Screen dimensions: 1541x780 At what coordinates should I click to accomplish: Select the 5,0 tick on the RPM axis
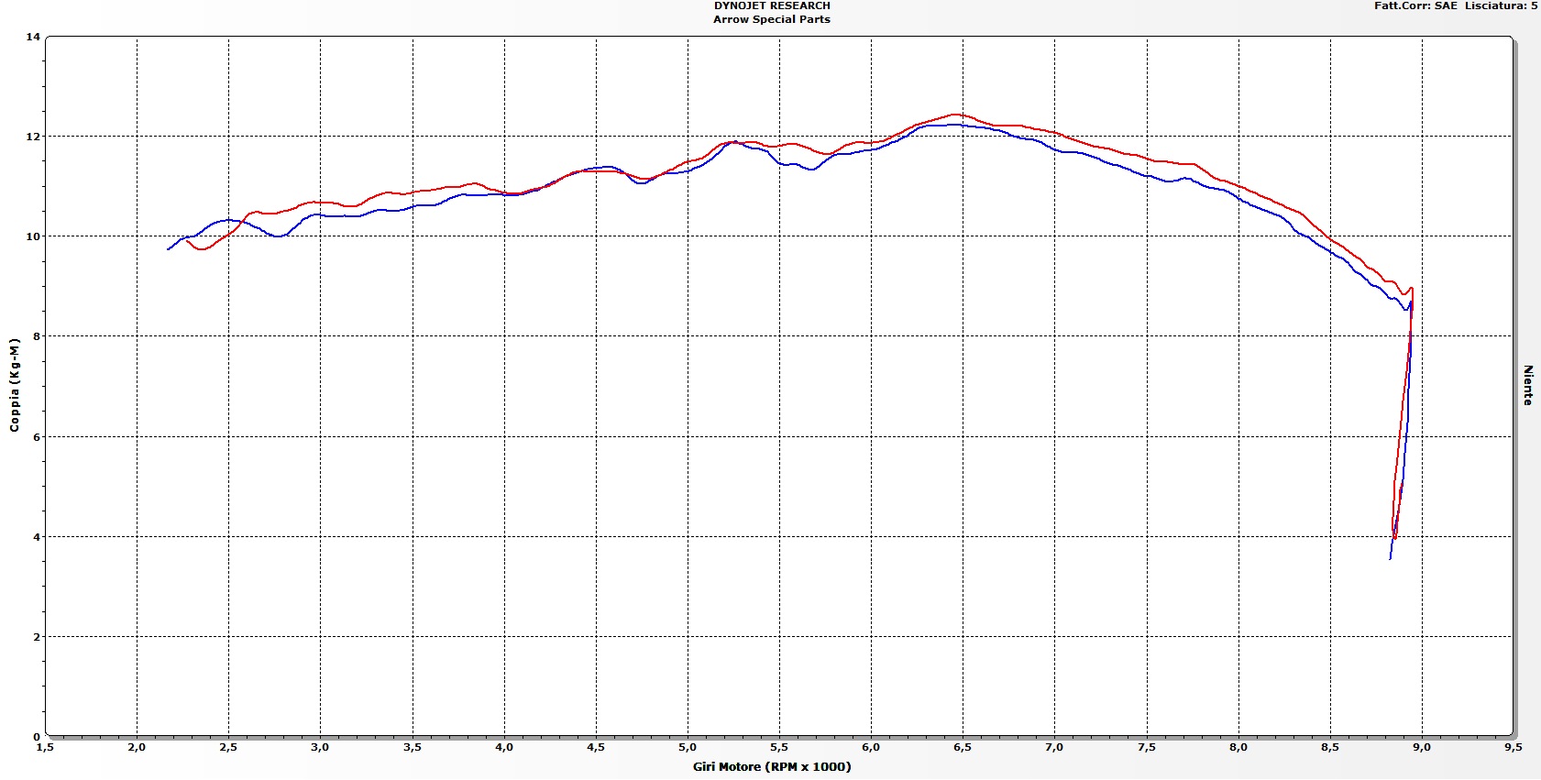tap(688, 747)
